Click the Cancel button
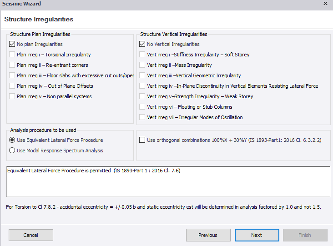This screenshot has height=246, width=333. (x=31, y=235)
